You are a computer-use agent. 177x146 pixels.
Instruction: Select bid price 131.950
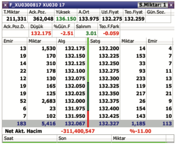click(x=75, y=116)
